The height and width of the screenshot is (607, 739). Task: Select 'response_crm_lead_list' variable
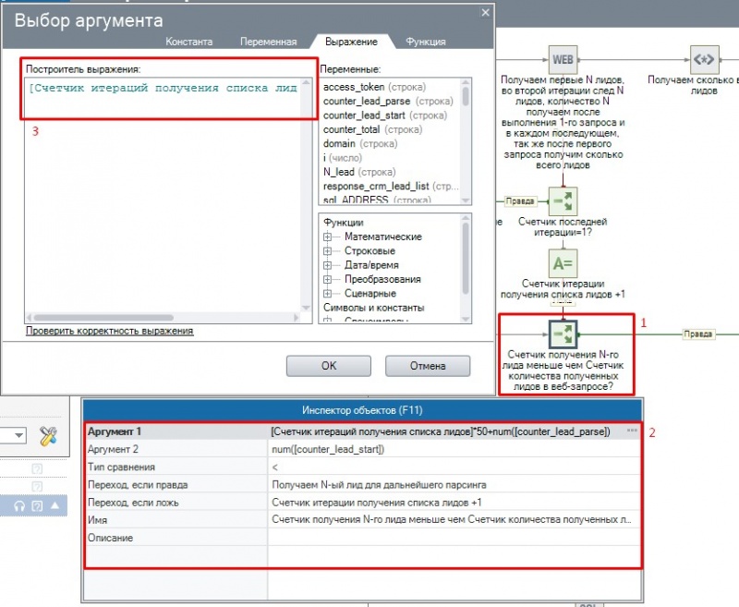(391, 186)
